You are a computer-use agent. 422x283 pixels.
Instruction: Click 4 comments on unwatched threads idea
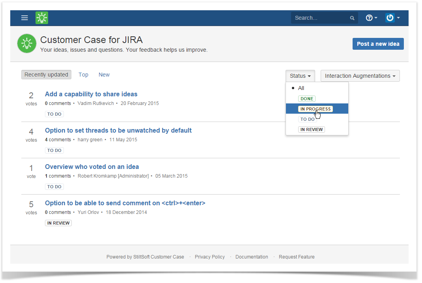[x=58, y=140]
